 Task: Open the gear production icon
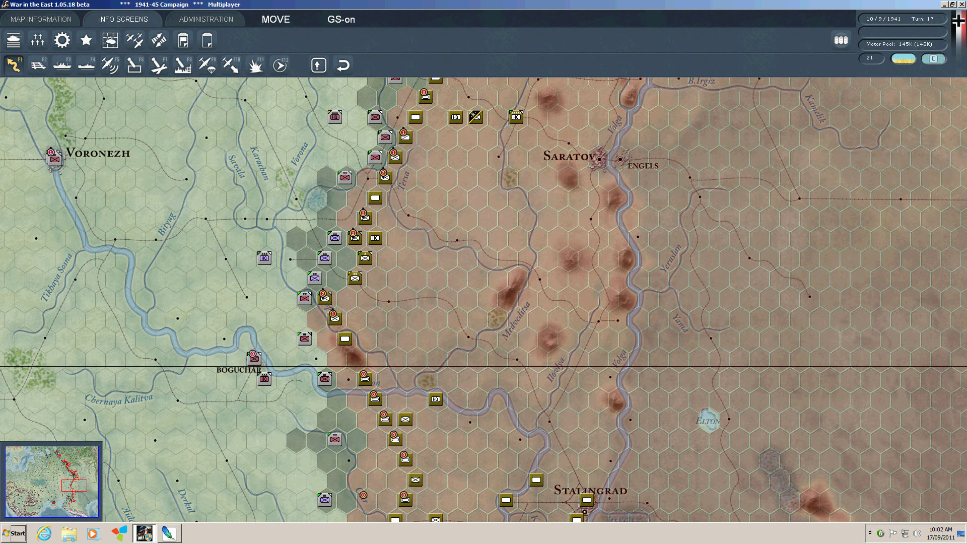coord(62,40)
